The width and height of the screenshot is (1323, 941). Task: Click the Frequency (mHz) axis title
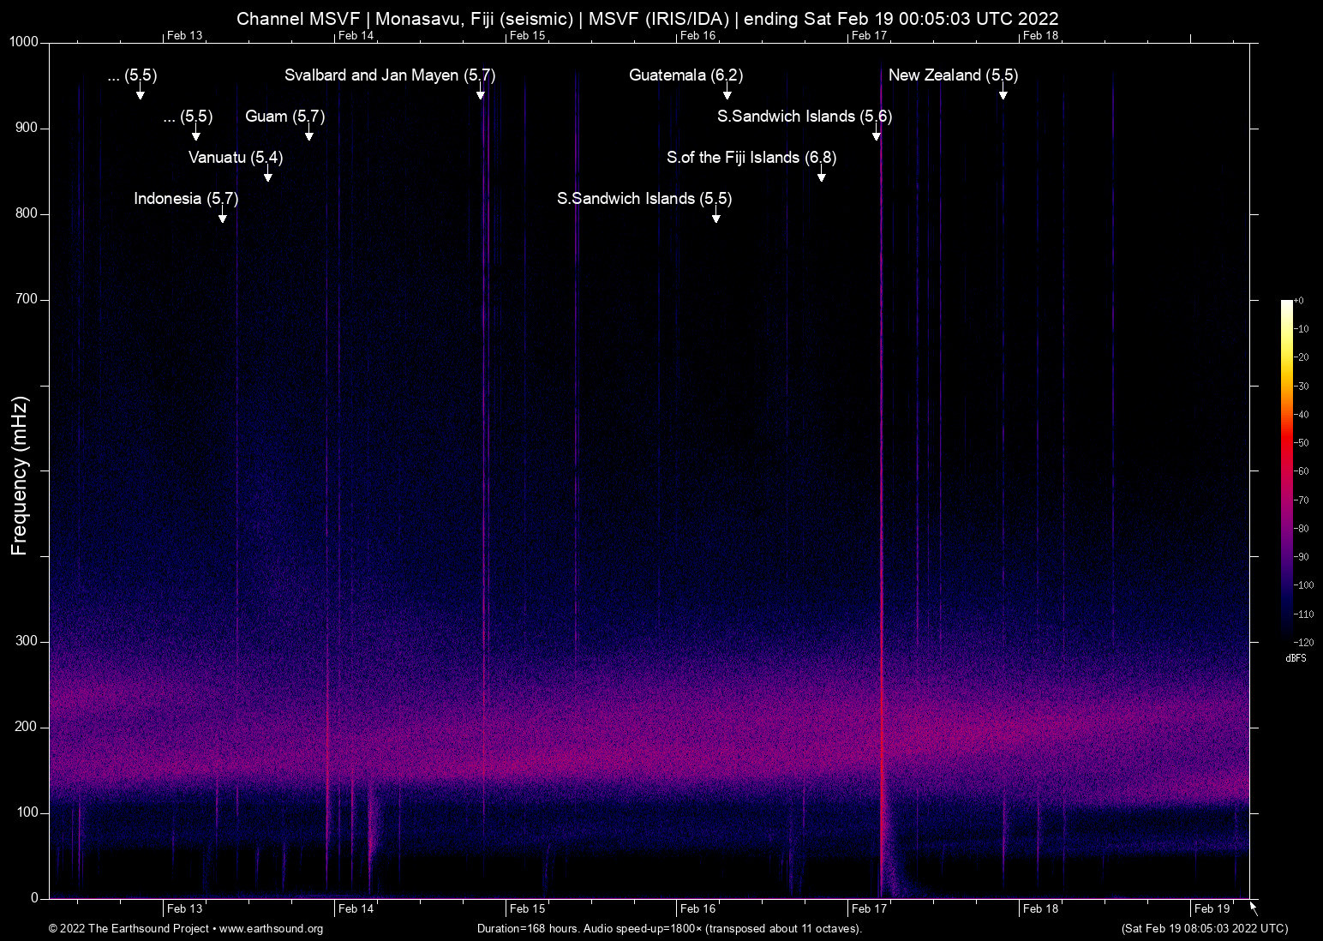point(20,476)
